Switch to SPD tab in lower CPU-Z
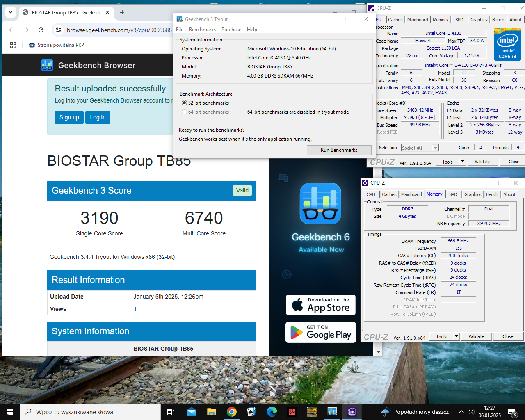This screenshot has width=525, height=420. pos(453,194)
